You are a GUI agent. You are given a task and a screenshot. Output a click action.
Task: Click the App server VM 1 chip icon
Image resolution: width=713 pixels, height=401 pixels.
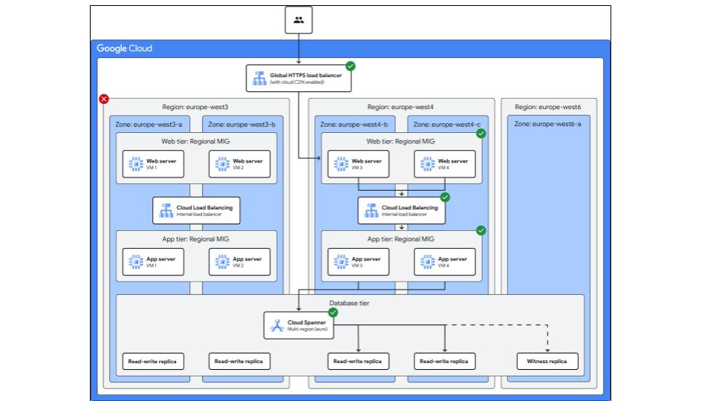pyautogui.click(x=135, y=261)
